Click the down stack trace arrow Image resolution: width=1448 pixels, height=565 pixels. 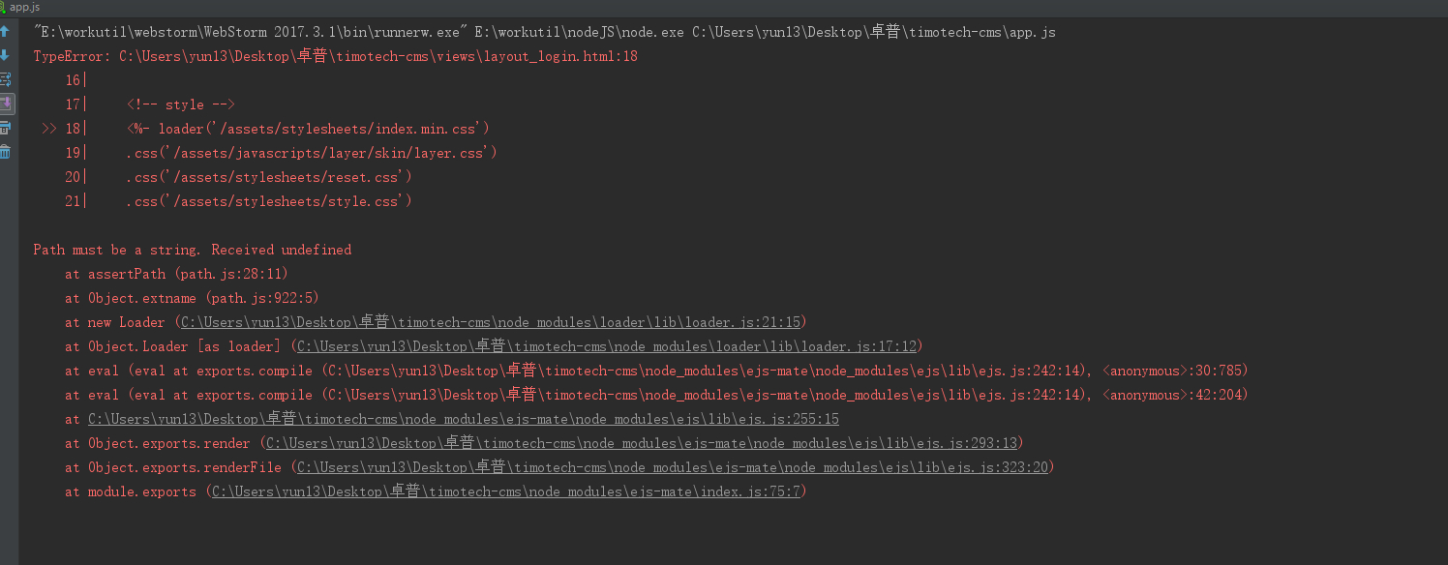click(x=6, y=55)
